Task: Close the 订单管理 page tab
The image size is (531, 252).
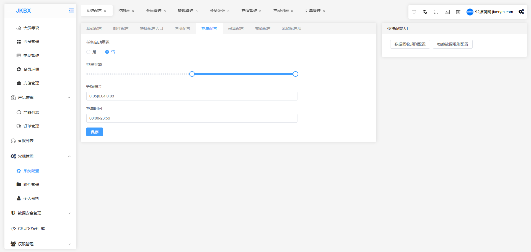Action: pos(324,11)
